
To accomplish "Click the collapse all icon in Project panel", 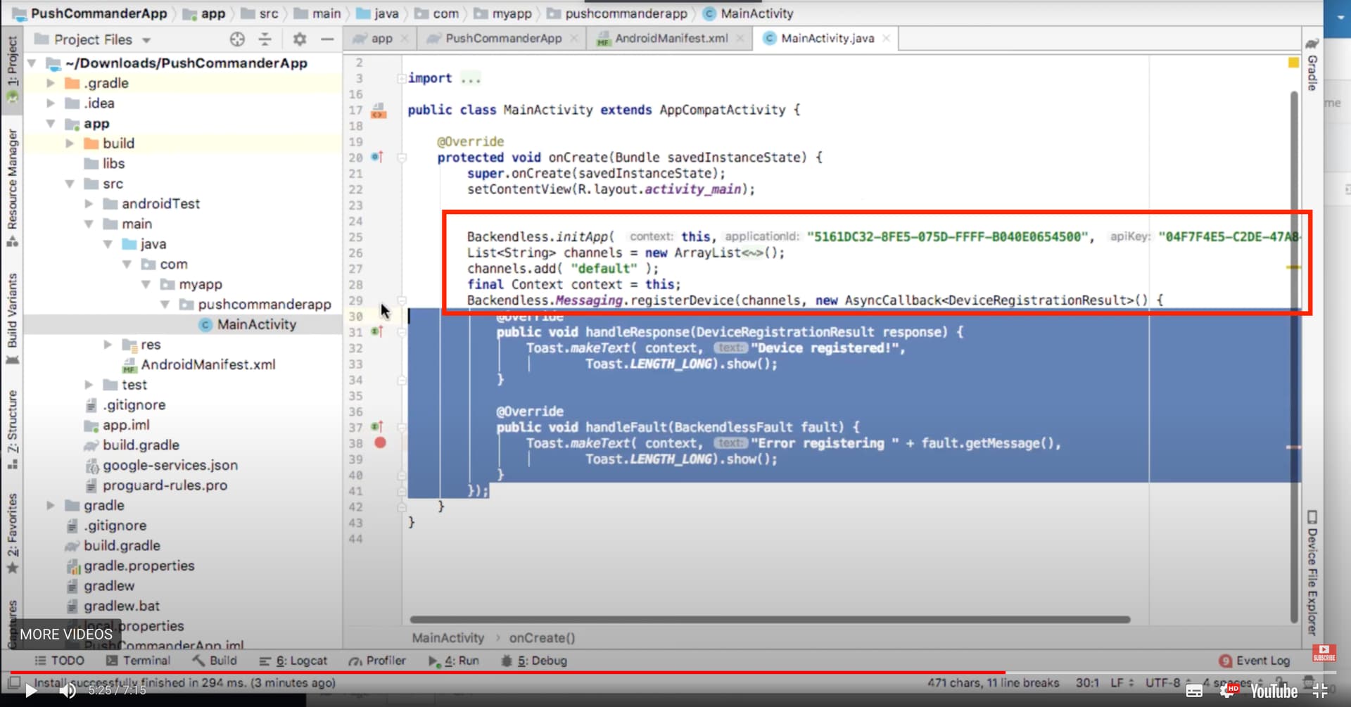I will [265, 39].
